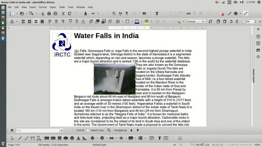Open the Anchor dropdown arrow
This screenshot has height=147, width=262.
pyautogui.click(x=16, y=21)
